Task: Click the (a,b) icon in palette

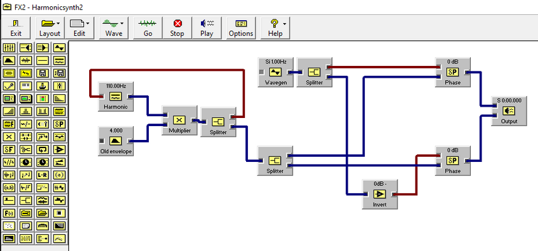Action: coord(9,188)
